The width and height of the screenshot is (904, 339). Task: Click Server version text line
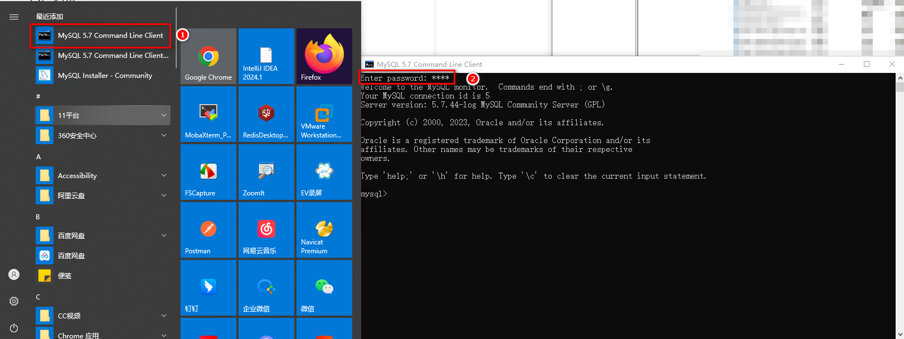483,105
